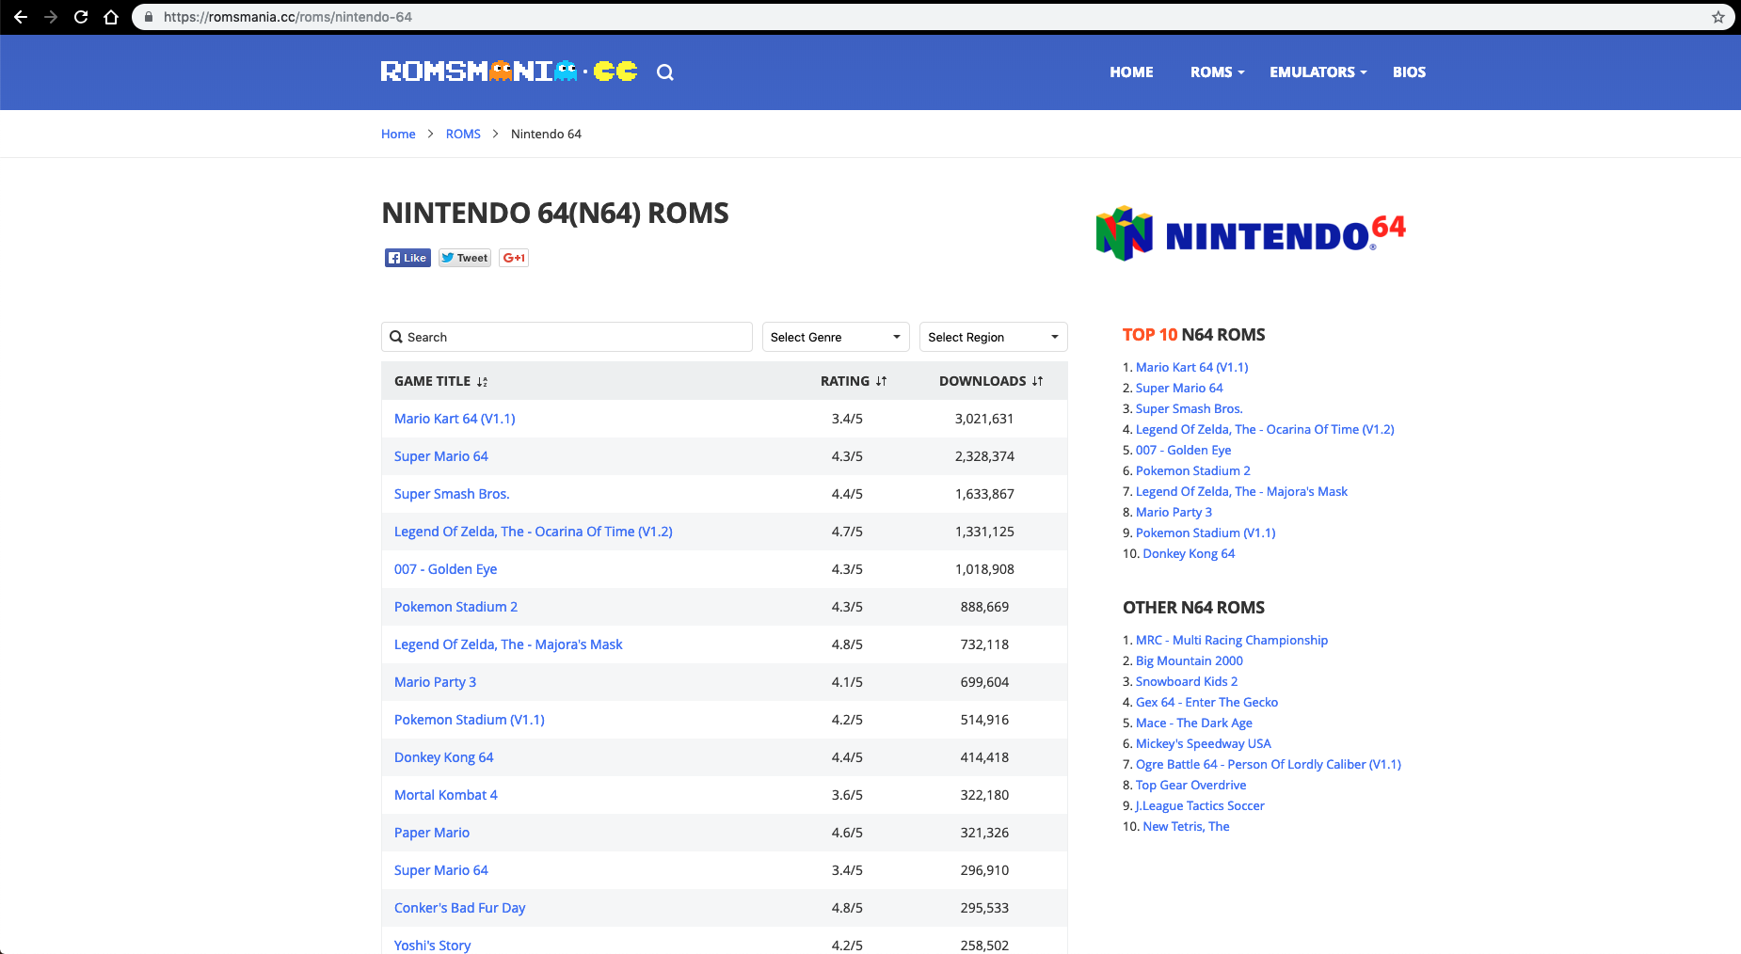This screenshot has height=954, width=1741.
Task: Click the 3,021,631 downloads cell
Action: [x=984, y=419]
